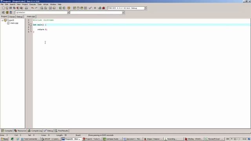This screenshot has height=141, width=251.
Task: Switch to the Debug sidebar tab
Action: click(20, 16)
